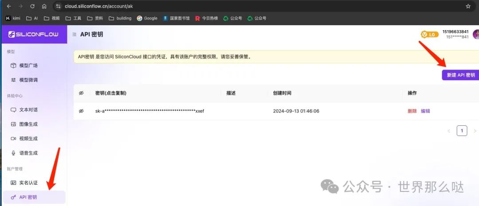Image resolution: width=479 pixels, height=206 pixels.
Task: Open the user avatar menu
Action: [476, 35]
